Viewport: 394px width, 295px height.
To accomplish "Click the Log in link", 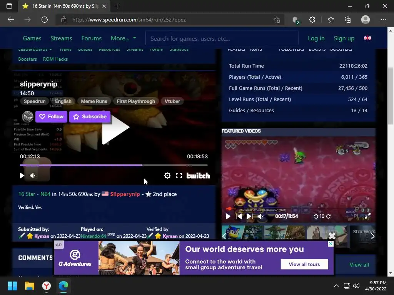I will coord(316,38).
